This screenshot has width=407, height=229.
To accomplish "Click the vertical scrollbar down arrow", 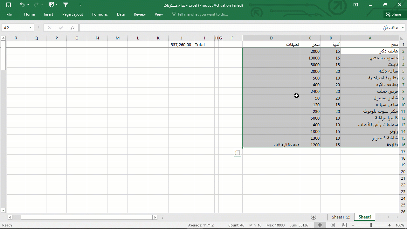I will click(3, 211).
